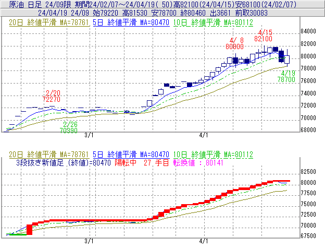Click the last white candlestick on 4/19

point(287,59)
